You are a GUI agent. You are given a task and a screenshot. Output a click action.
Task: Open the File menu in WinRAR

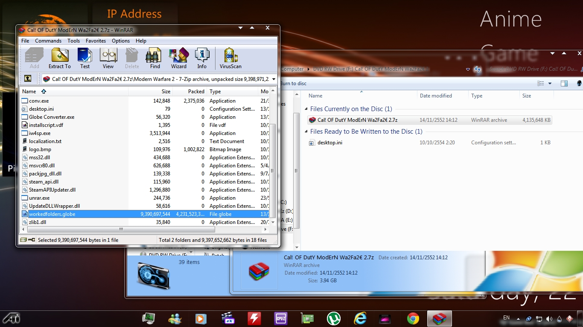point(25,41)
